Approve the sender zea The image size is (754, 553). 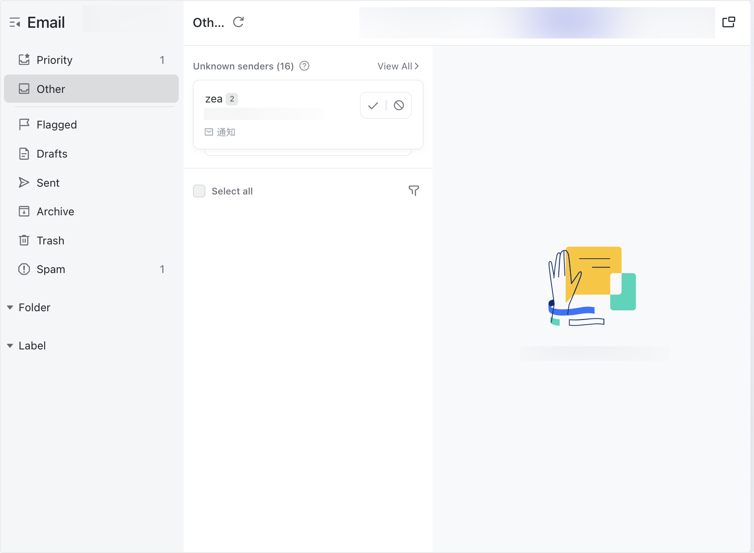[x=372, y=105]
